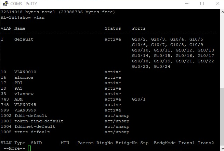Click the green terminal cursor after --More--
This screenshot has width=224, height=151.
click(x=29, y=148)
